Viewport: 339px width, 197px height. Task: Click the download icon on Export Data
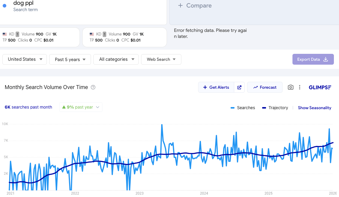tap(326, 59)
